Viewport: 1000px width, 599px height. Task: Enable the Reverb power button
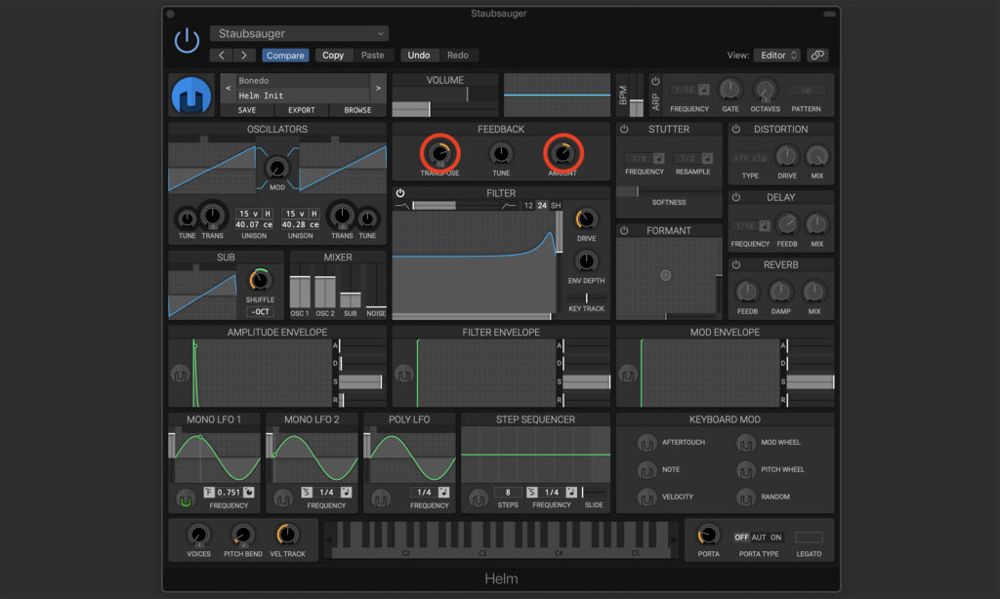click(x=736, y=265)
